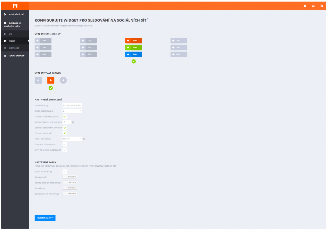
Task: Click the grid icon beside Widget
Action: 5,41
